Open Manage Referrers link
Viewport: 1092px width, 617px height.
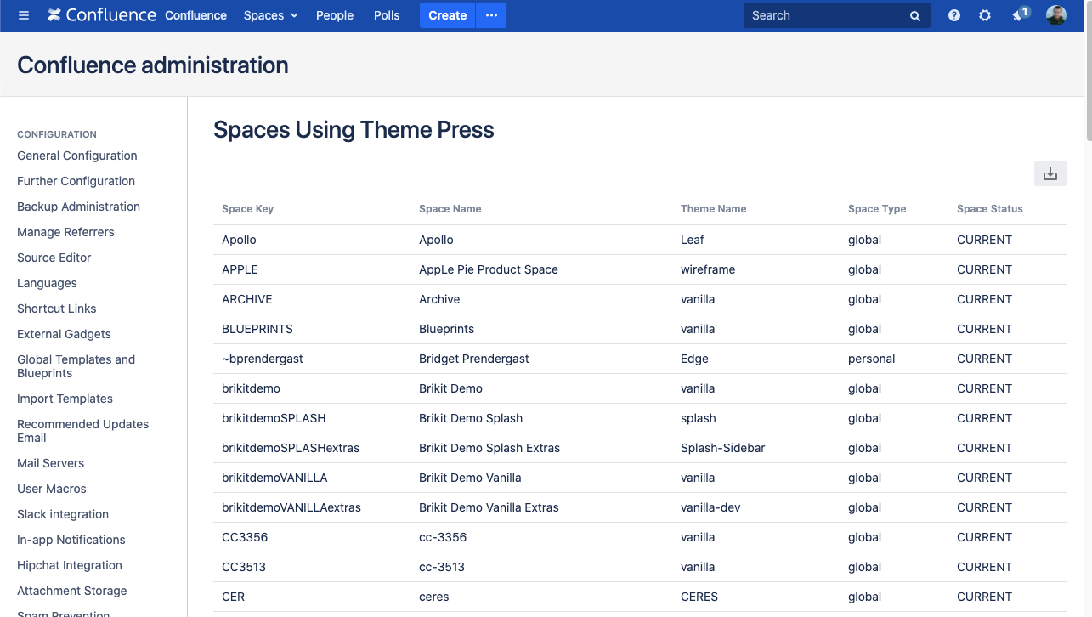(x=65, y=232)
